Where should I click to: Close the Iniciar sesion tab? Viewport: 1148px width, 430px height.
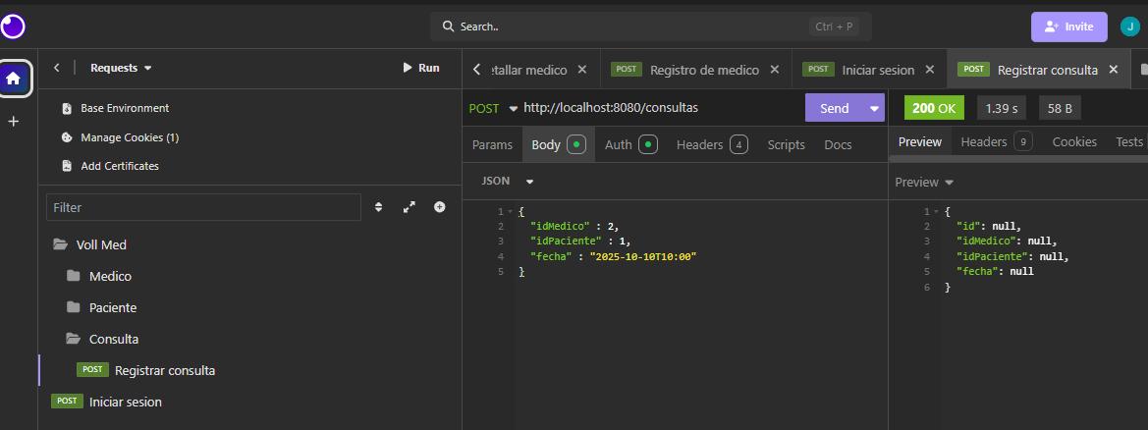930,70
